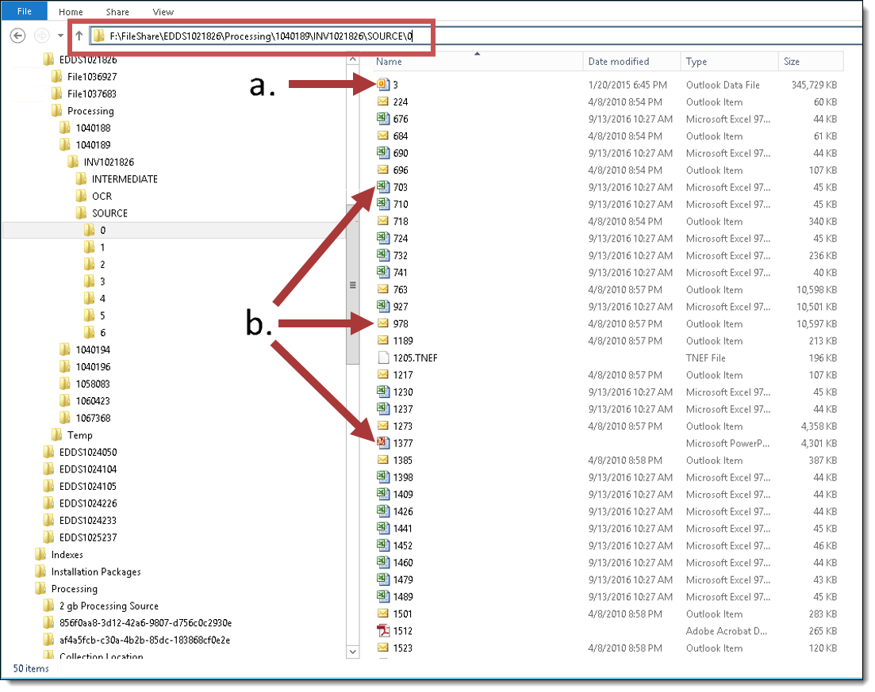Switch to the View ribbon tab
Screen dimensions: 875x692
[x=163, y=12]
